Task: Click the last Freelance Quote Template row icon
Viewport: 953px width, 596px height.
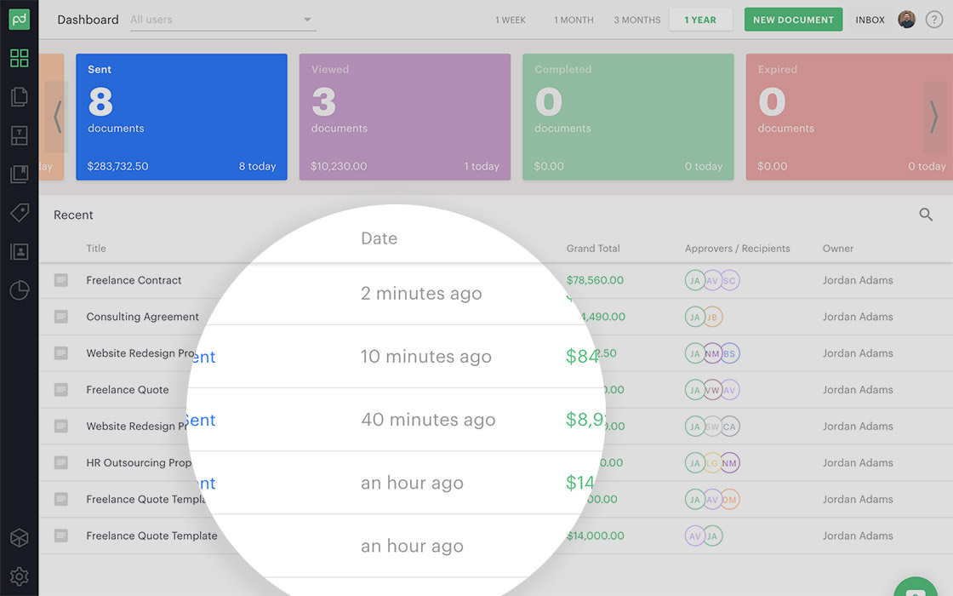Action: click(60, 536)
